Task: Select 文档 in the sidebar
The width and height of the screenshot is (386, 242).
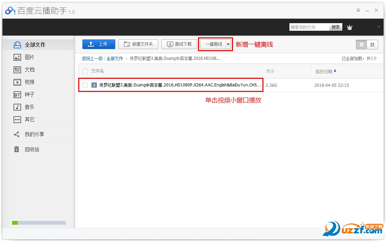Action: pyautogui.click(x=29, y=70)
